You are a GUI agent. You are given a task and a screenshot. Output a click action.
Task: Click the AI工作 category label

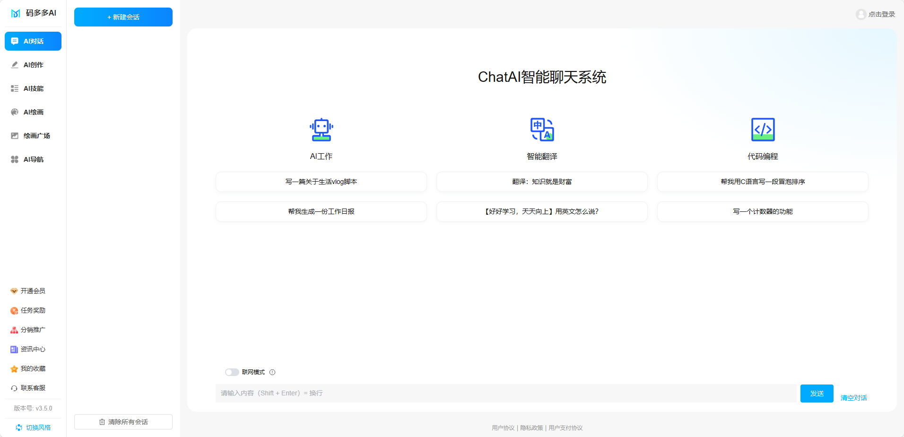pyautogui.click(x=322, y=157)
